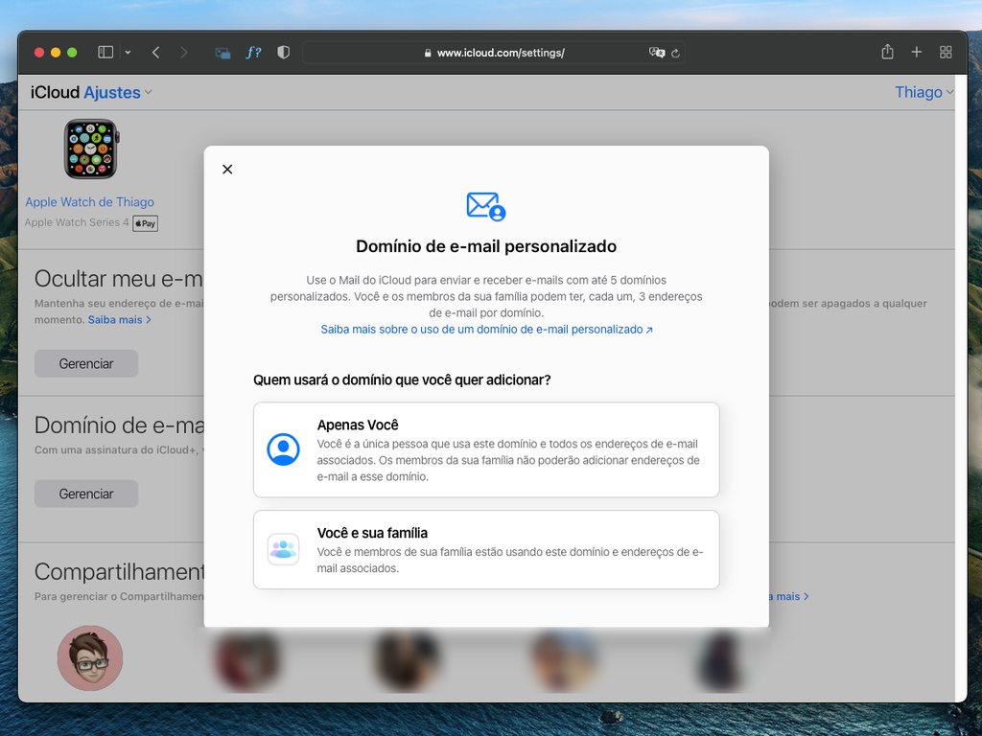Click the Domínio de e-mail personalizado heading

point(486,246)
